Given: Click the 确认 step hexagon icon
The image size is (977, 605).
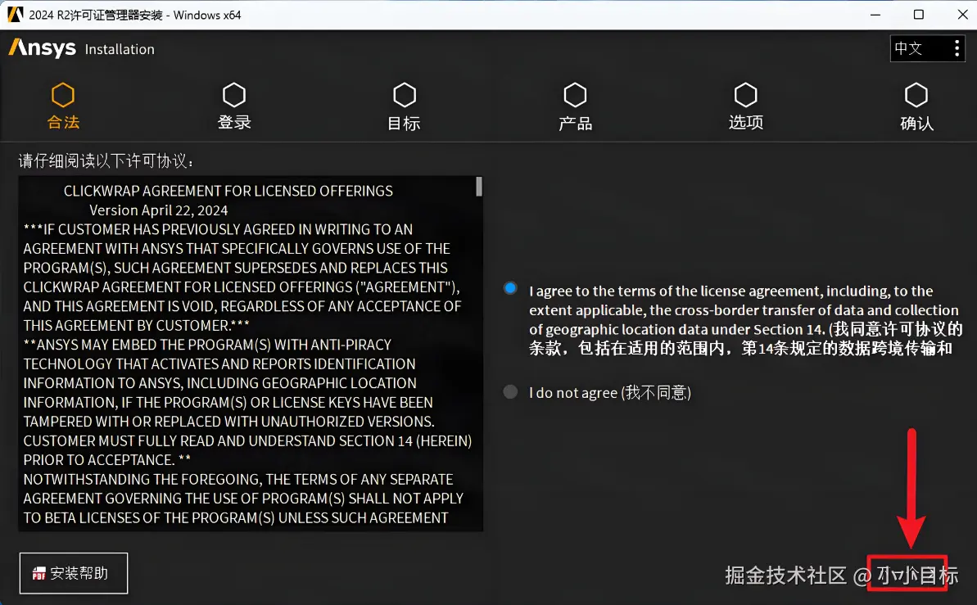Looking at the screenshot, I should click(916, 95).
